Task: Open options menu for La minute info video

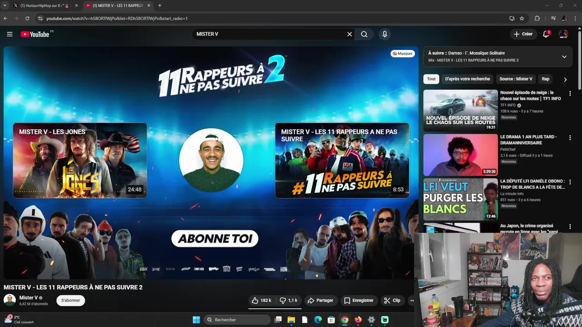Action: pos(570,182)
